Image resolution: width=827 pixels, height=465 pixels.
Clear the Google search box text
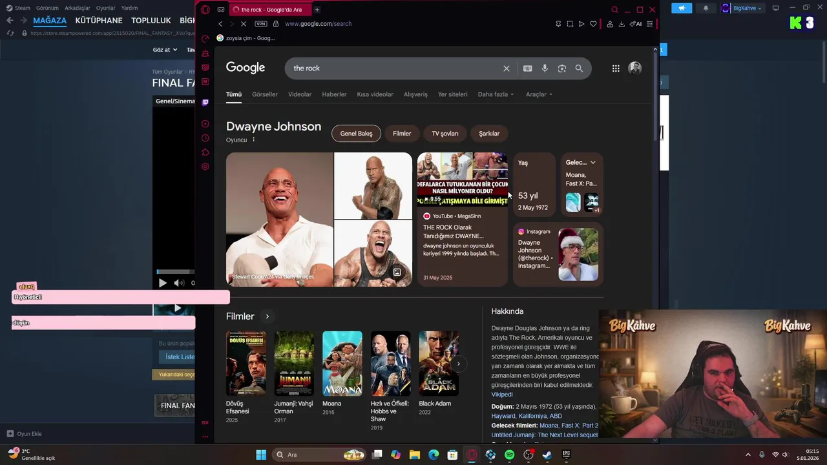(x=507, y=68)
